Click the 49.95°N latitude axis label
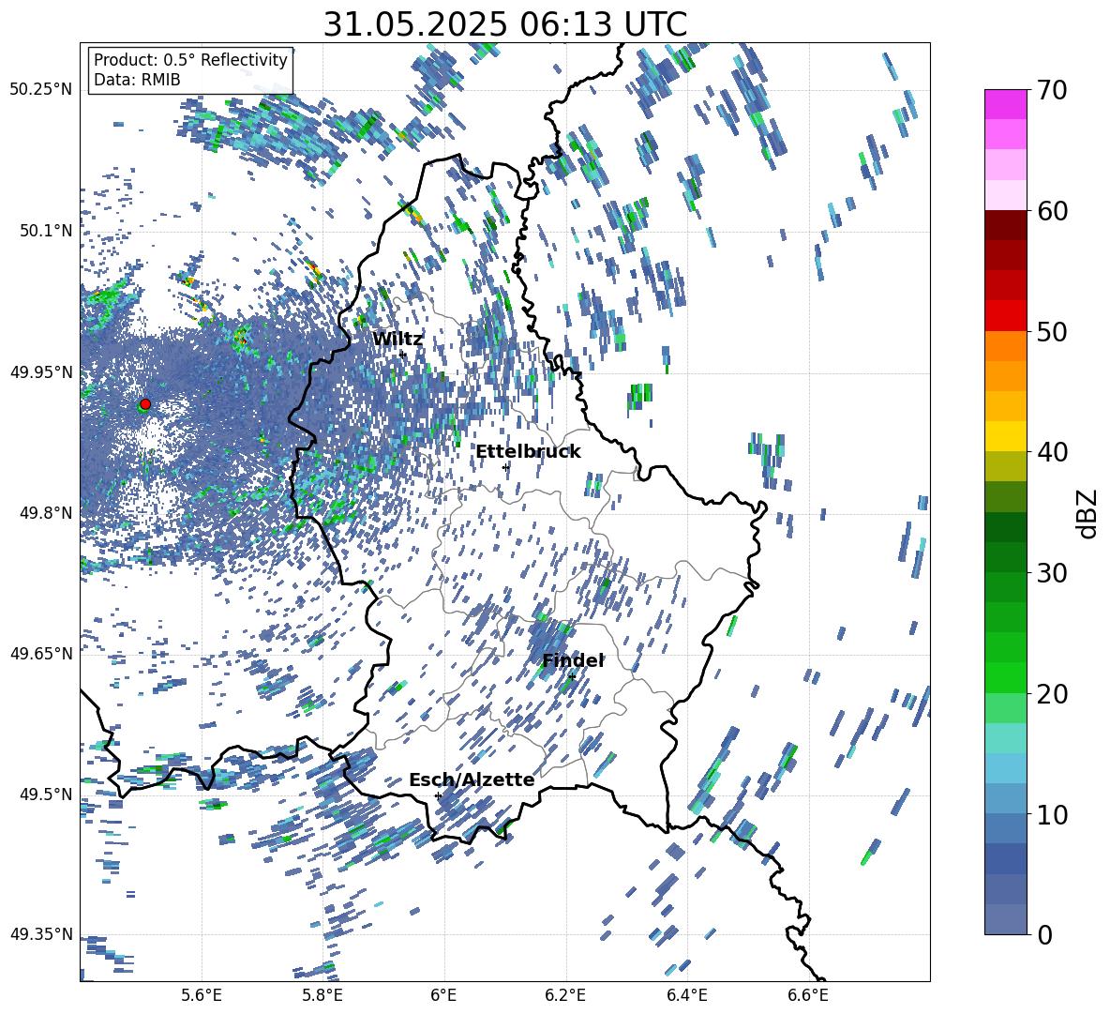The image size is (1110, 1014). (x=41, y=371)
